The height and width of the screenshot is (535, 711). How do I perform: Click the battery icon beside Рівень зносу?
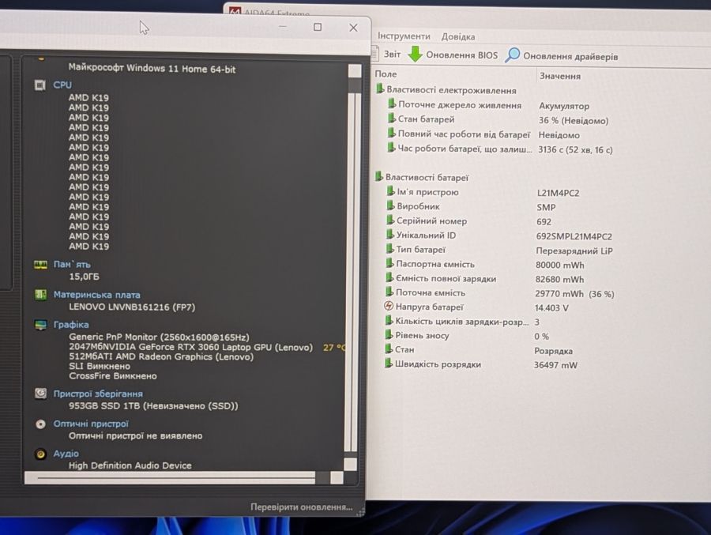pyautogui.click(x=389, y=334)
